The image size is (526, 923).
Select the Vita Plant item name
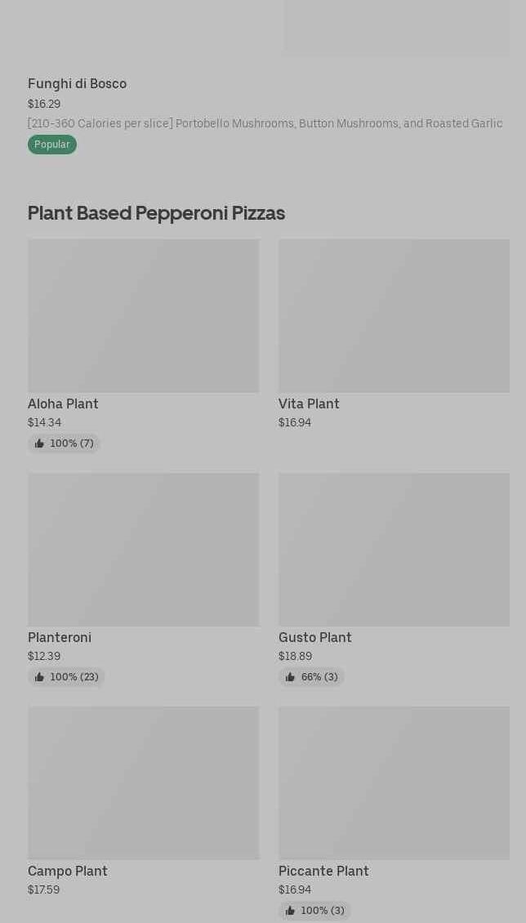coord(309,404)
